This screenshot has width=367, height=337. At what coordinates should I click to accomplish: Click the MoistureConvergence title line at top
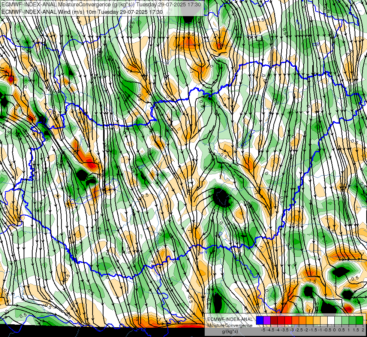(x=101, y=4)
